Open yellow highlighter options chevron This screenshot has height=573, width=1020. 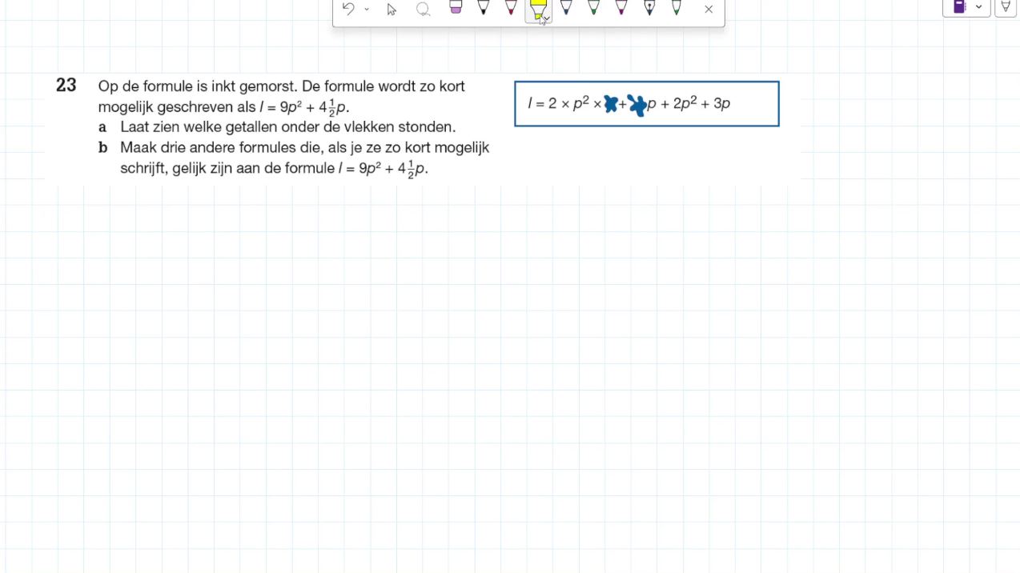[546, 19]
